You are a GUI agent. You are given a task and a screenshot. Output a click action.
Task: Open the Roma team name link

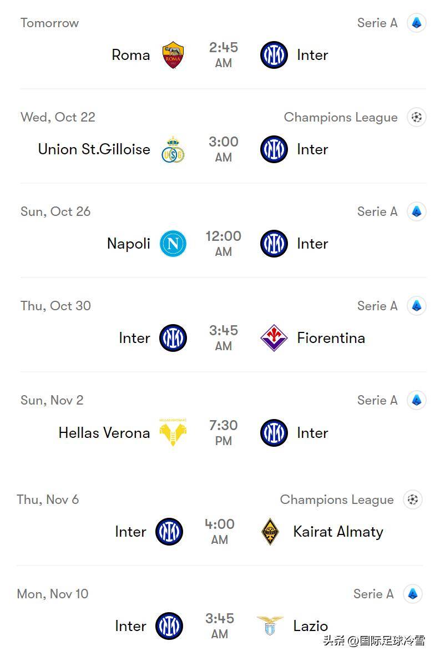131,55
